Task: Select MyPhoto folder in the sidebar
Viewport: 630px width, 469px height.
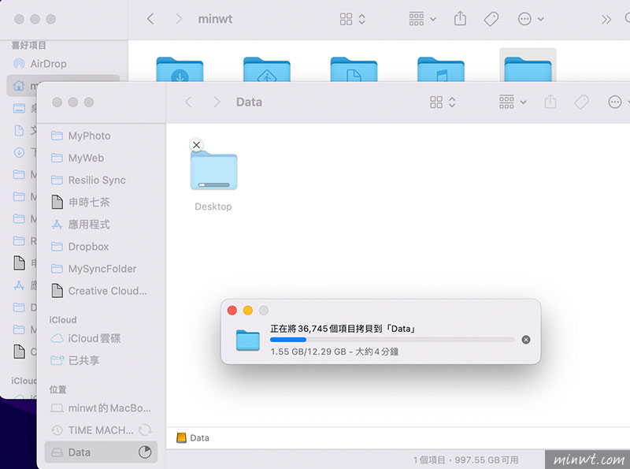Action: tap(89, 136)
